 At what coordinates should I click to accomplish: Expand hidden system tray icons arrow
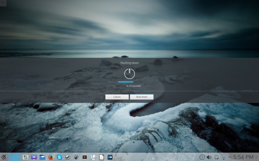point(230,157)
